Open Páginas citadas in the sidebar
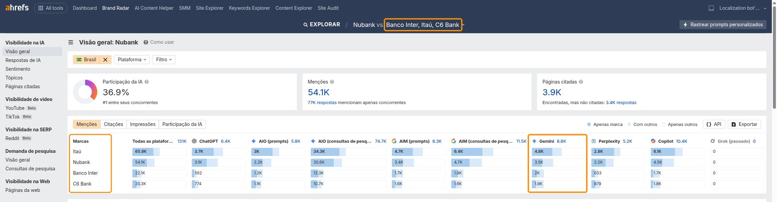Image resolution: width=777 pixels, height=202 pixels. [x=23, y=87]
